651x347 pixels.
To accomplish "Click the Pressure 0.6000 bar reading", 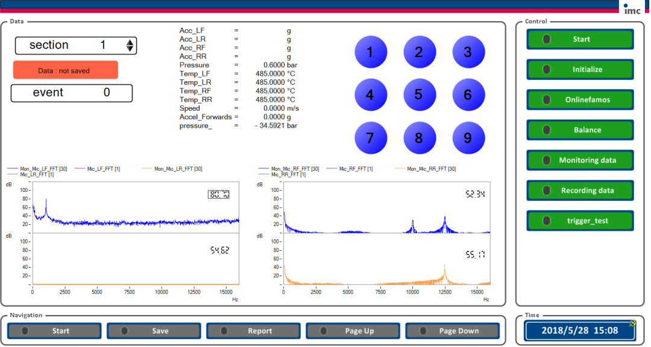I will 238,66.
